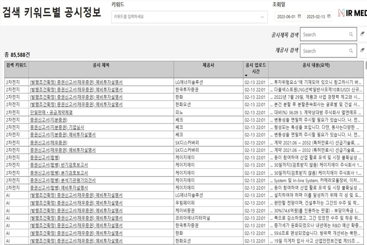Click magnifier icon in 제공사 검색 box

[x=351, y=51]
